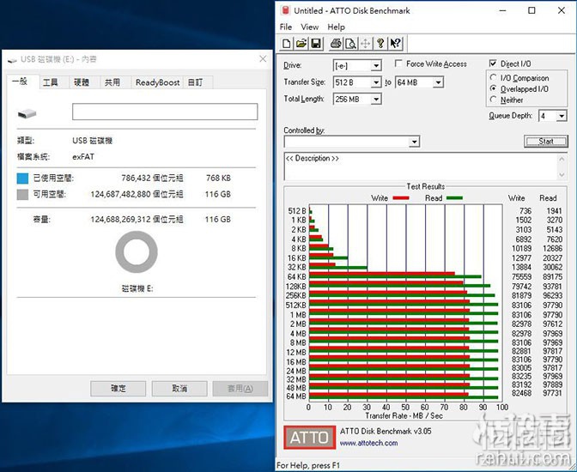Image resolution: width=577 pixels, height=472 pixels.
Task: Click the Description scrollbar up arrow
Action: point(562,159)
